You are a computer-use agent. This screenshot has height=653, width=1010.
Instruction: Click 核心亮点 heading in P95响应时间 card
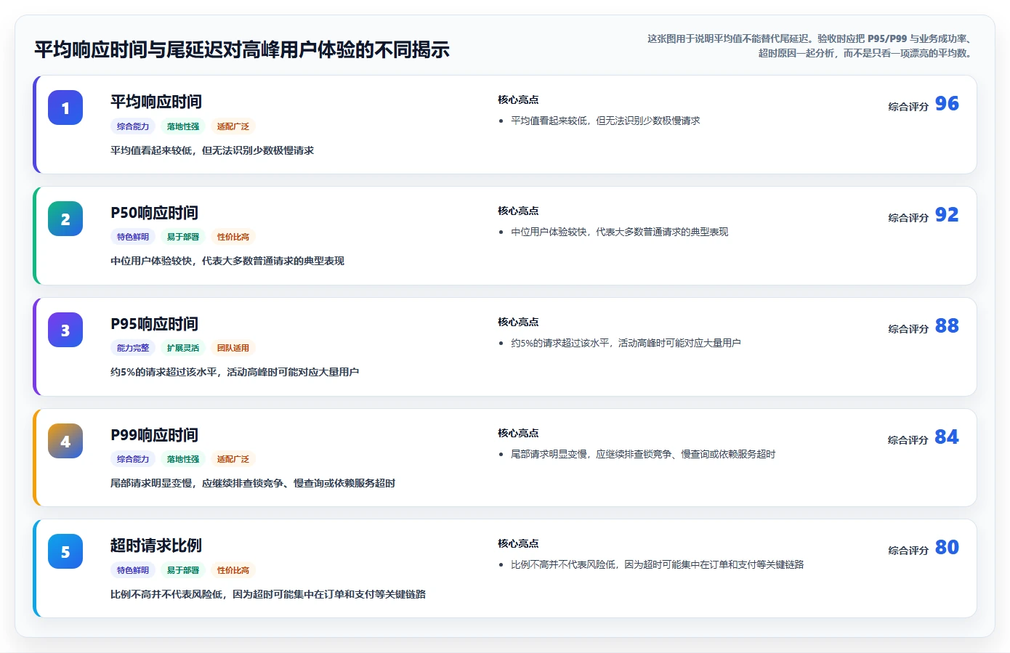[518, 323]
